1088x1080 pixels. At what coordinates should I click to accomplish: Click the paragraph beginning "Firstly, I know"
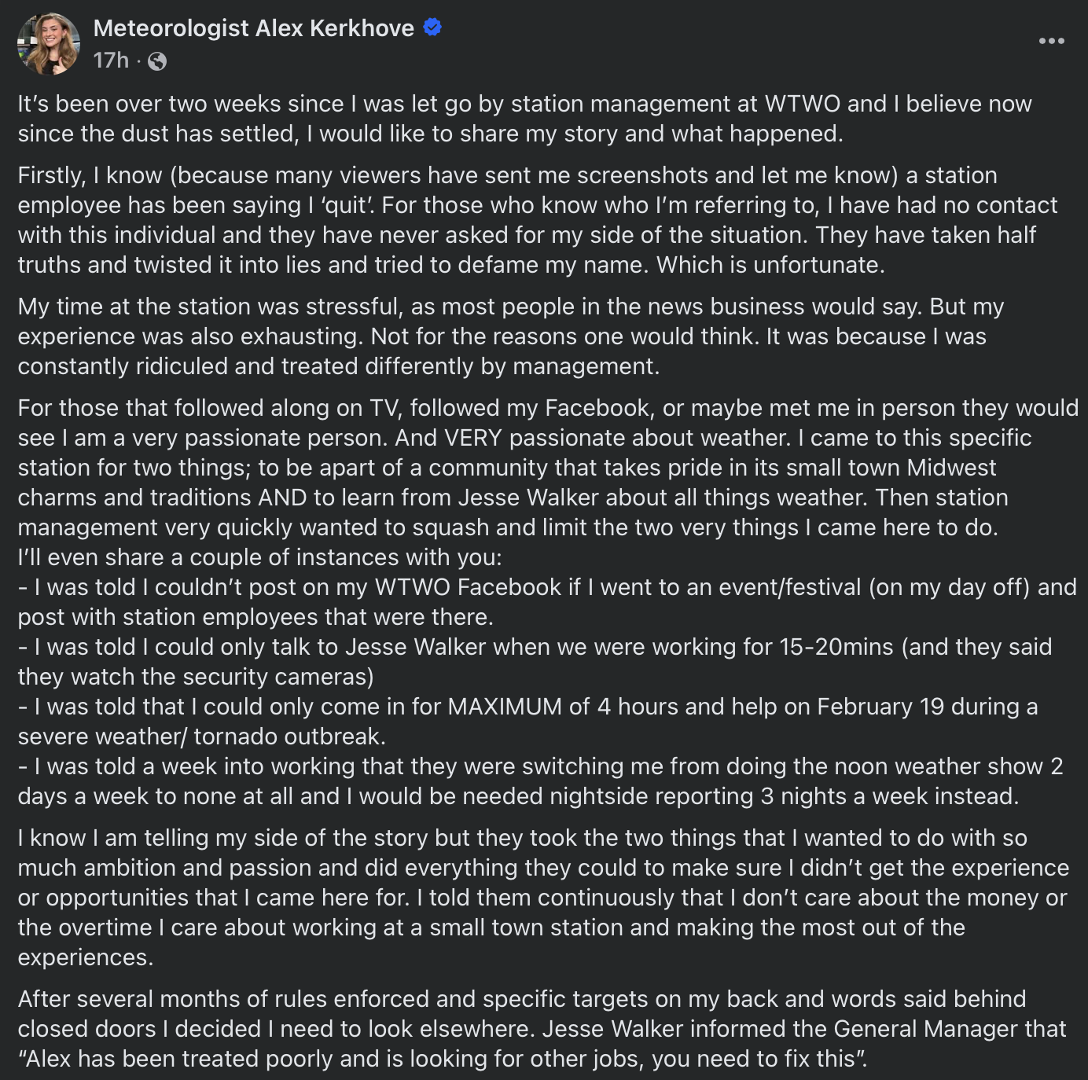(538, 220)
